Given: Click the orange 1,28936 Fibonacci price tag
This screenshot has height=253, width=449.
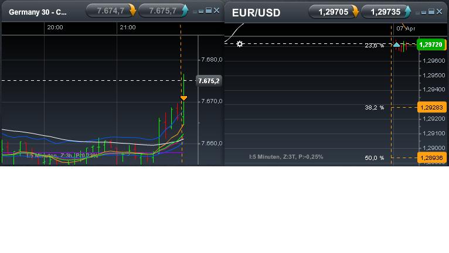Looking at the screenshot, I should pyautogui.click(x=431, y=158).
